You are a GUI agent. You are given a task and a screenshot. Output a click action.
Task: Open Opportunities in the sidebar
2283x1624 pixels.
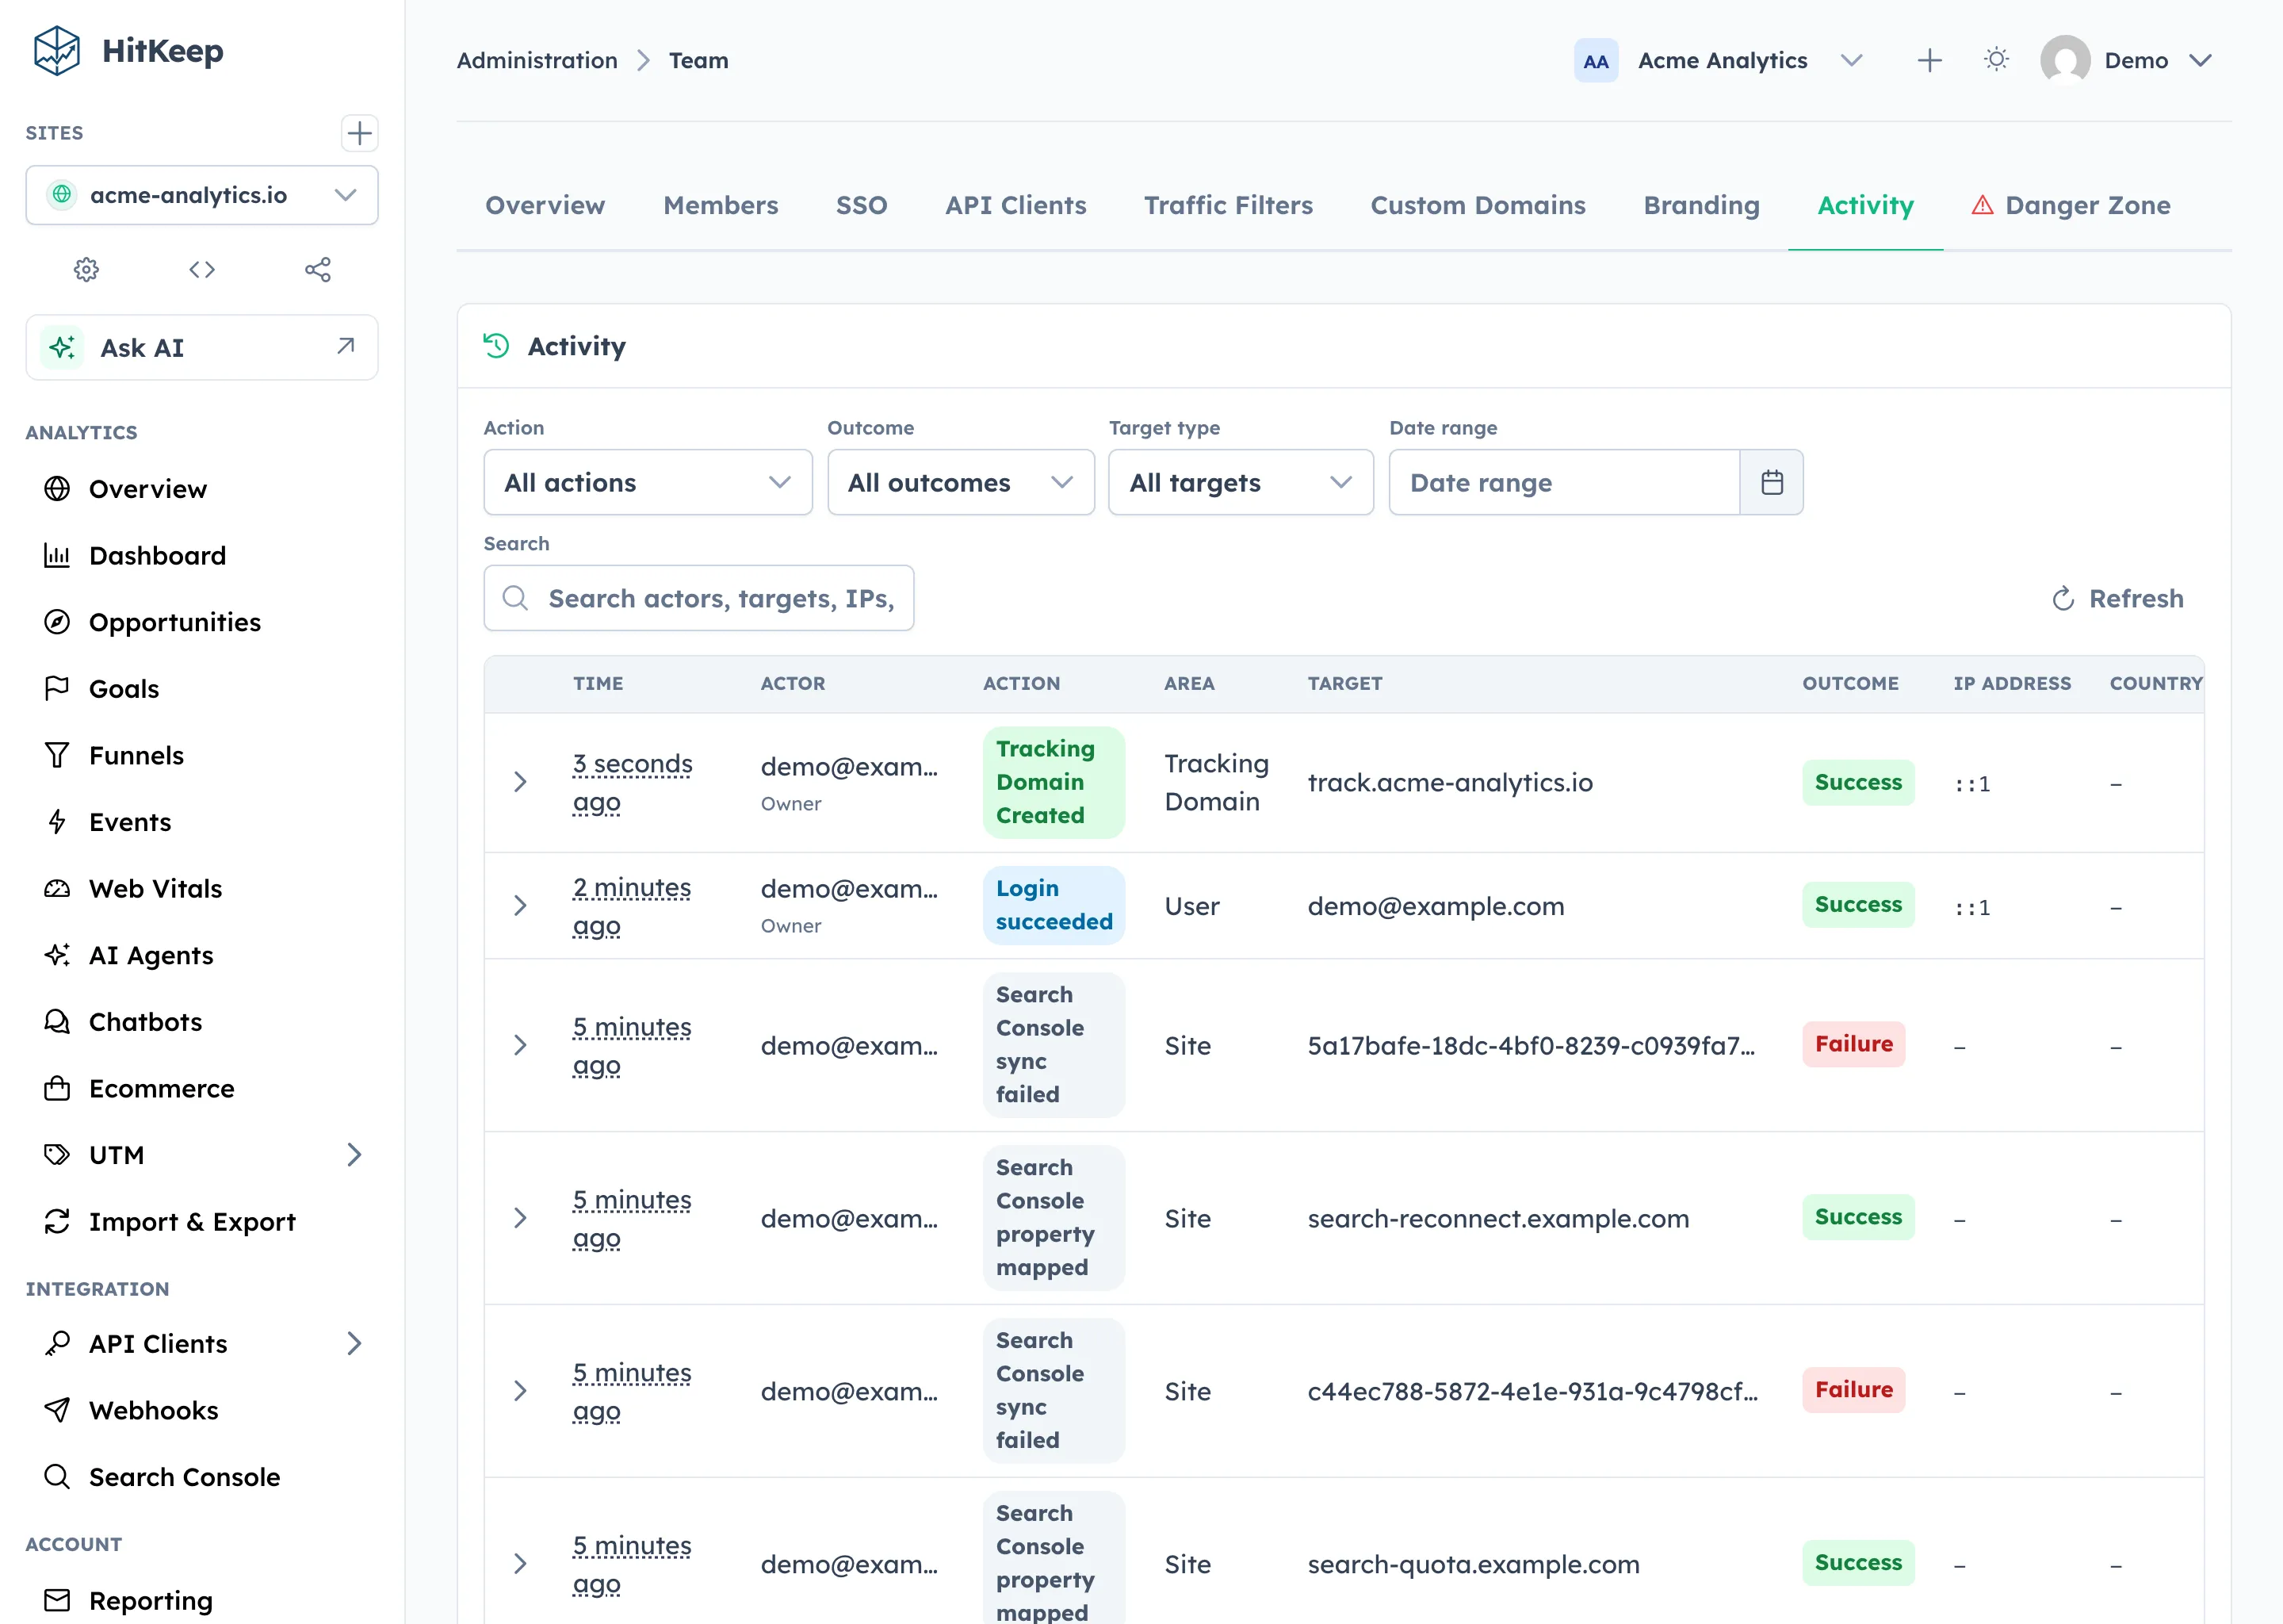[202, 622]
